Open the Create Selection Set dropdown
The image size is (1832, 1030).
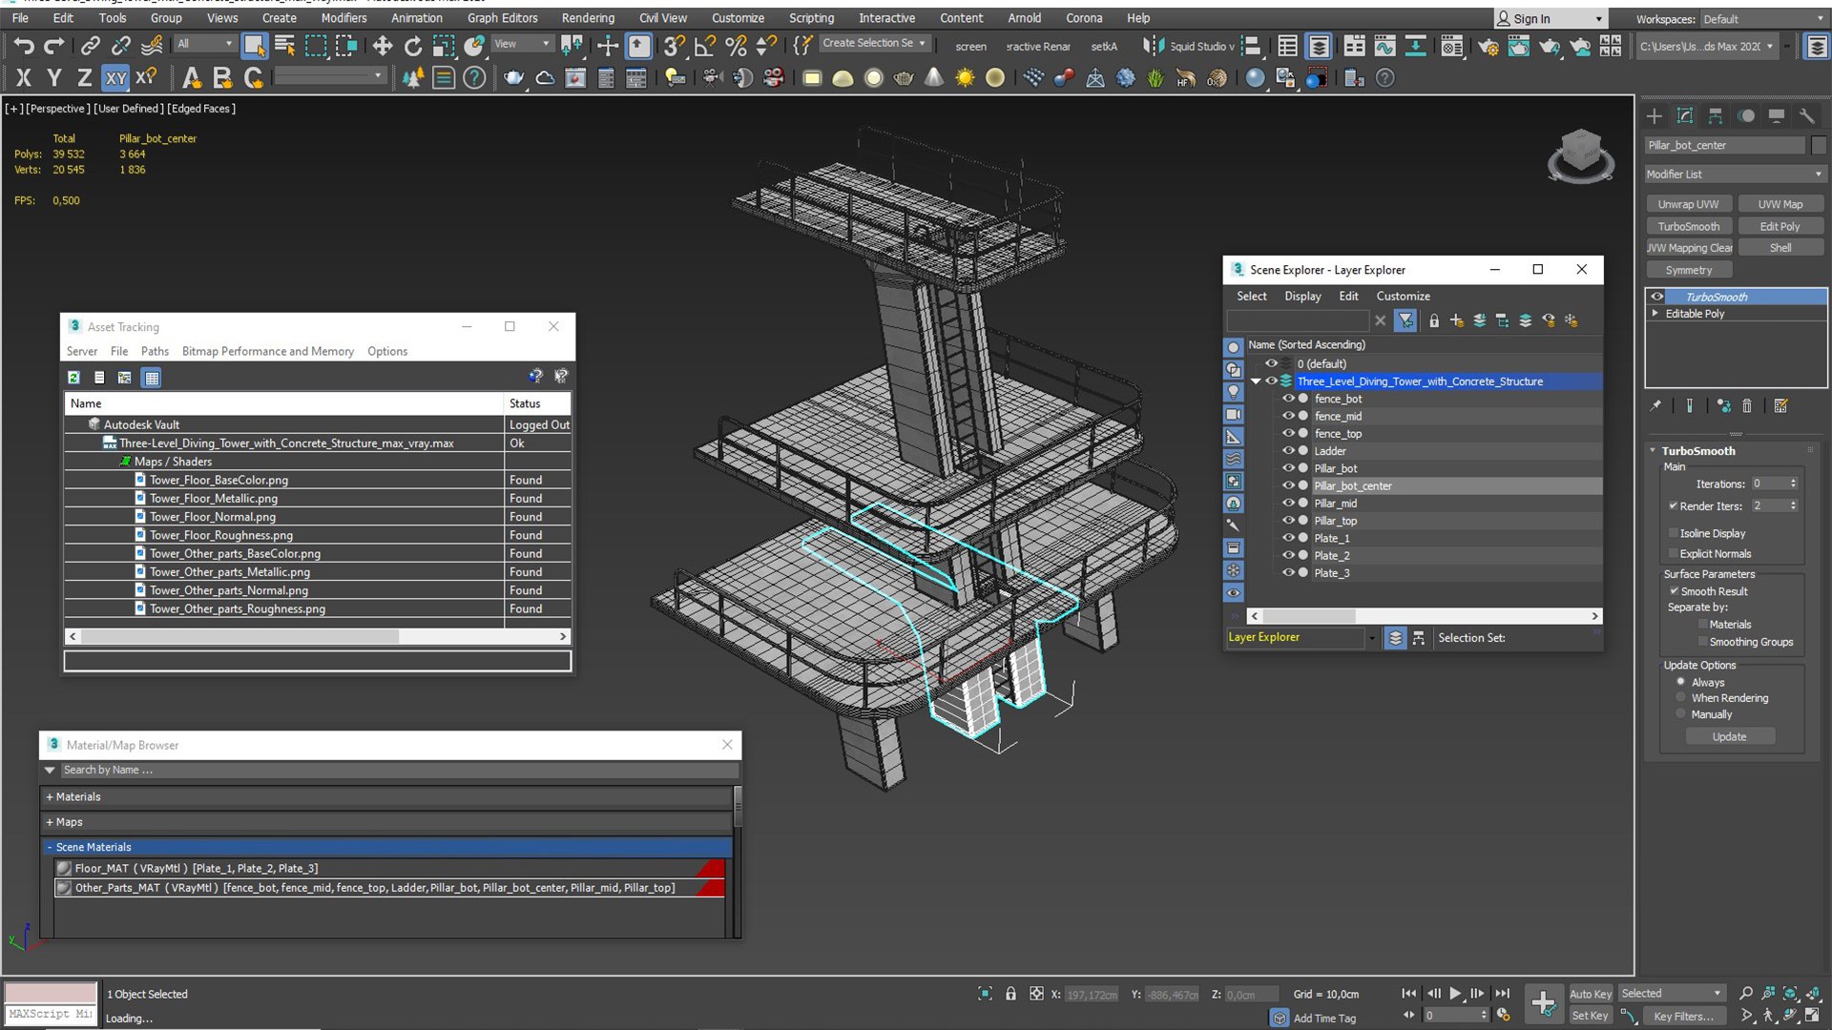pos(873,43)
